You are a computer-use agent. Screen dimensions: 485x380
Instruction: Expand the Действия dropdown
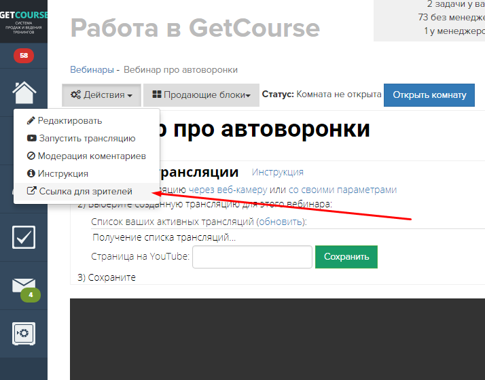coord(101,95)
